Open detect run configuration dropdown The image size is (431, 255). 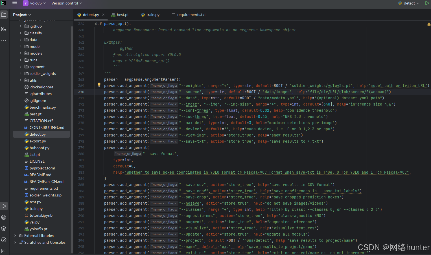pyautogui.click(x=408, y=3)
